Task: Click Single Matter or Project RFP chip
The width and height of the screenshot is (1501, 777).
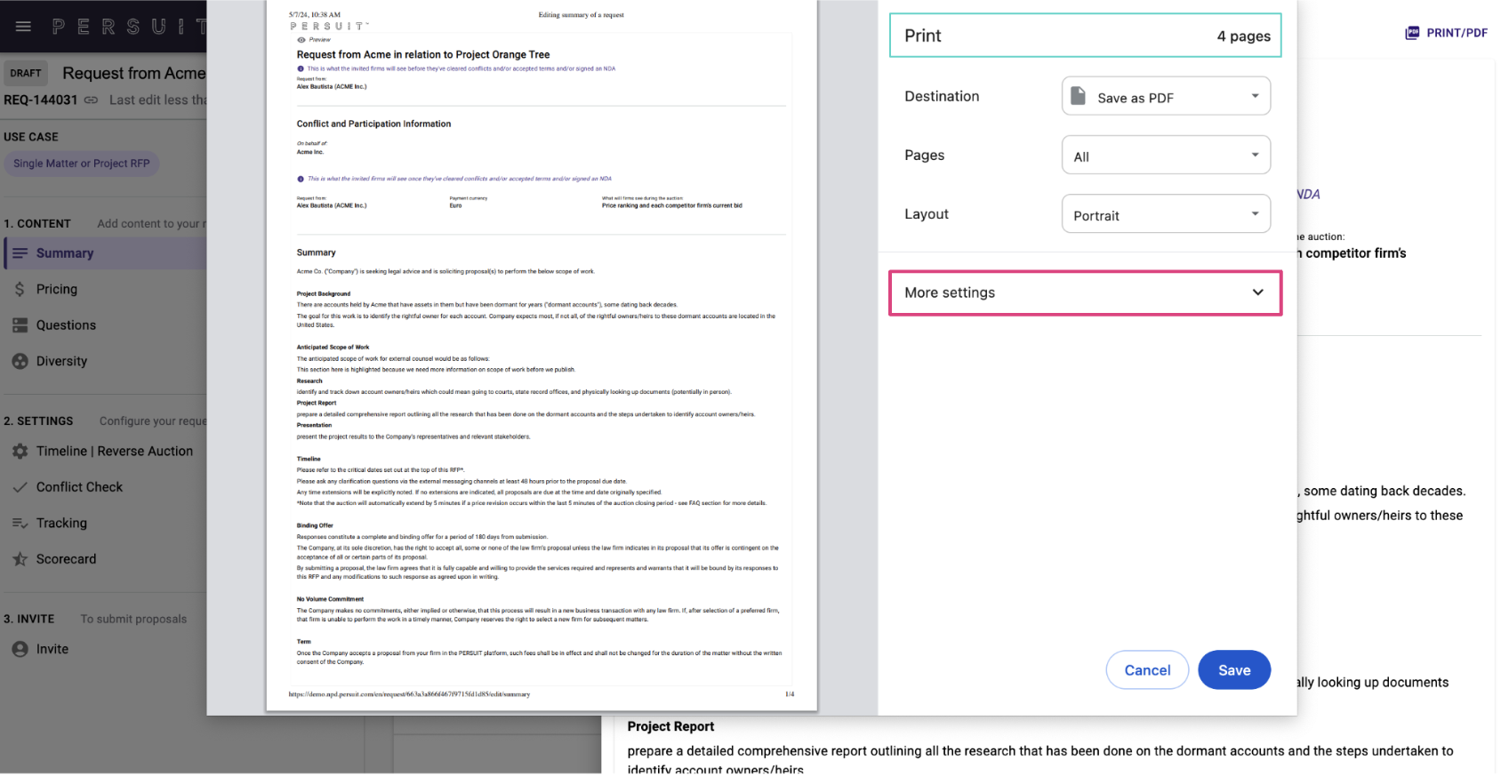Action: pos(81,164)
